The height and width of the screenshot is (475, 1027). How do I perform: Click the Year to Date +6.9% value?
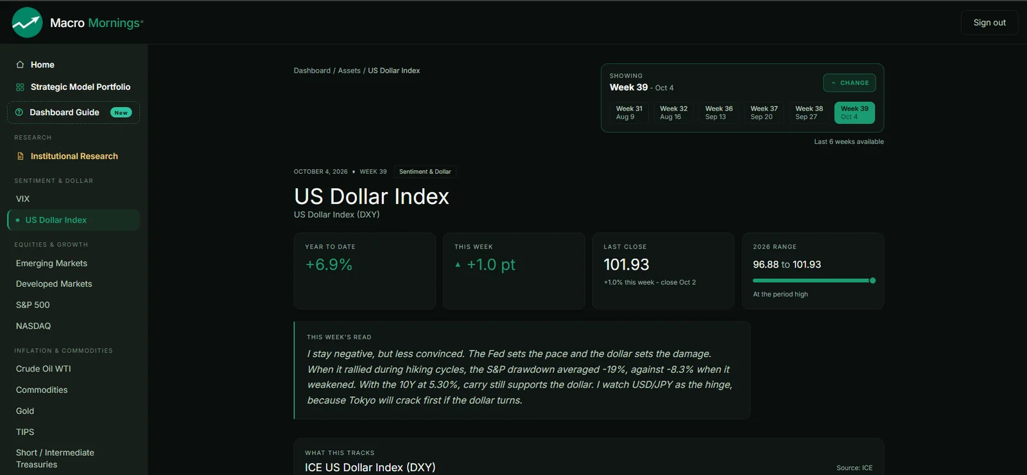(x=329, y=264)
